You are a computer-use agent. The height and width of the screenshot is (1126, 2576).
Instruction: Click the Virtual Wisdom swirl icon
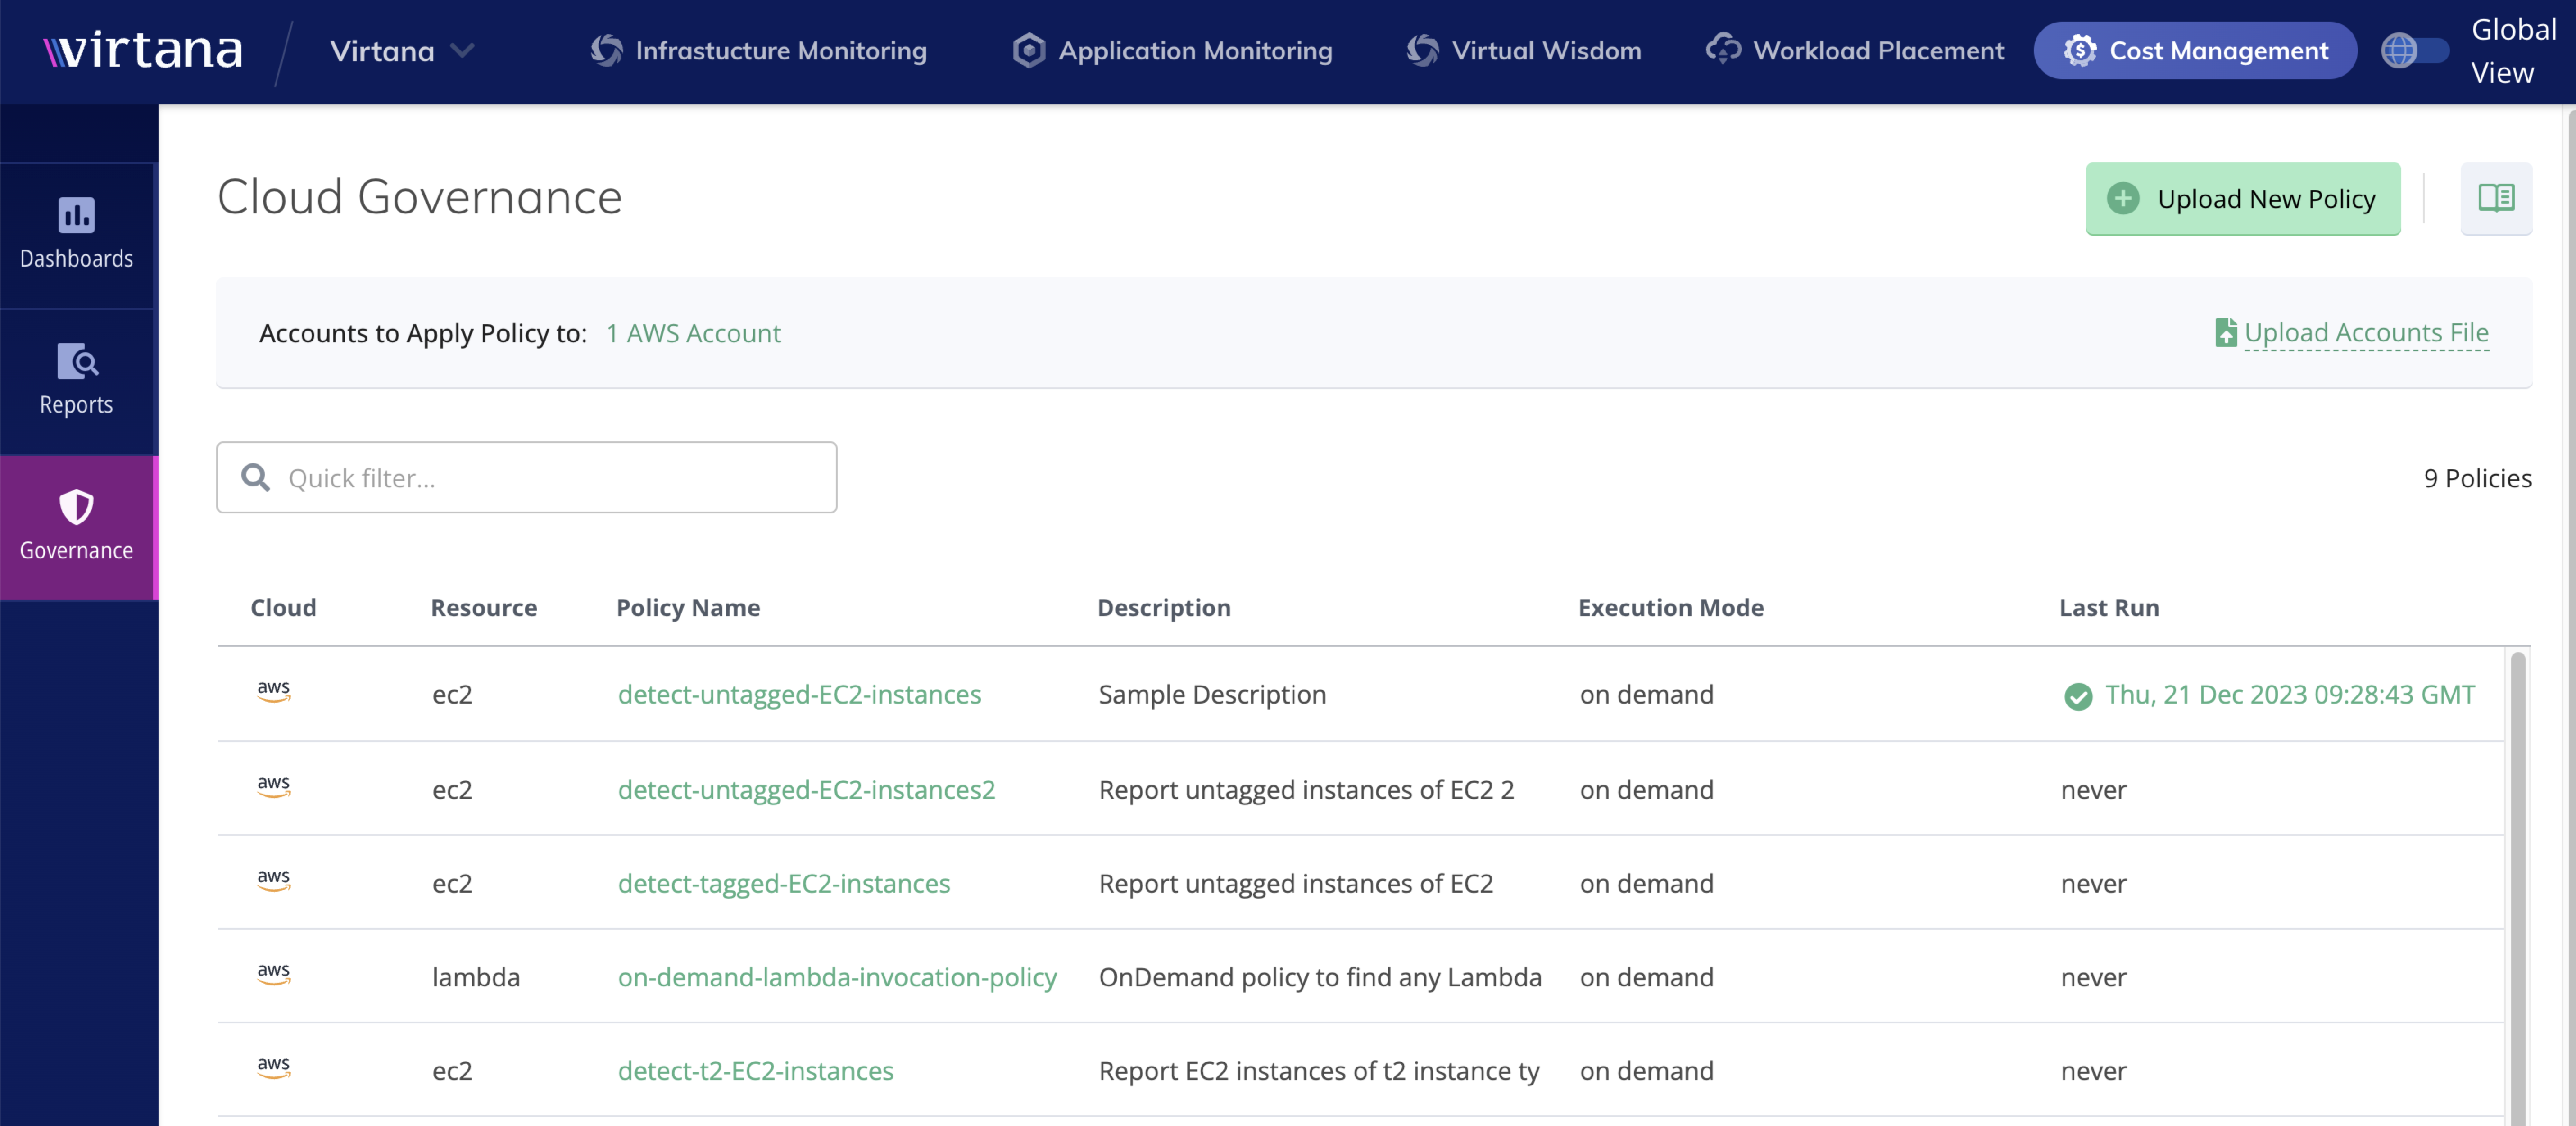point(1422,51)
